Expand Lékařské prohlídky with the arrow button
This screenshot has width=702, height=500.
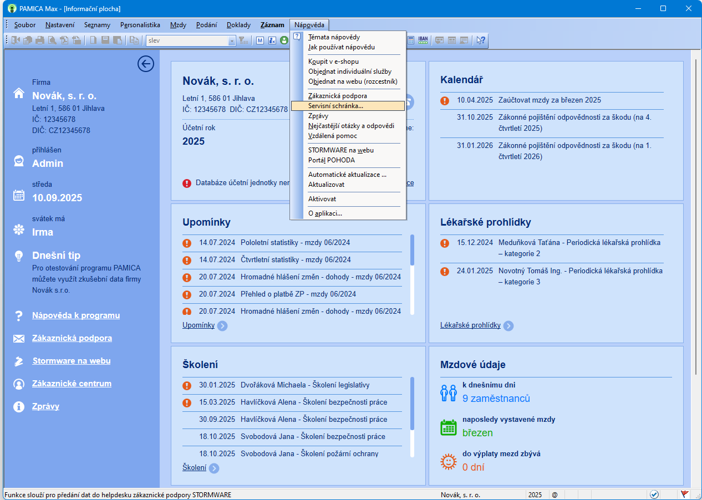coord(508,326)
